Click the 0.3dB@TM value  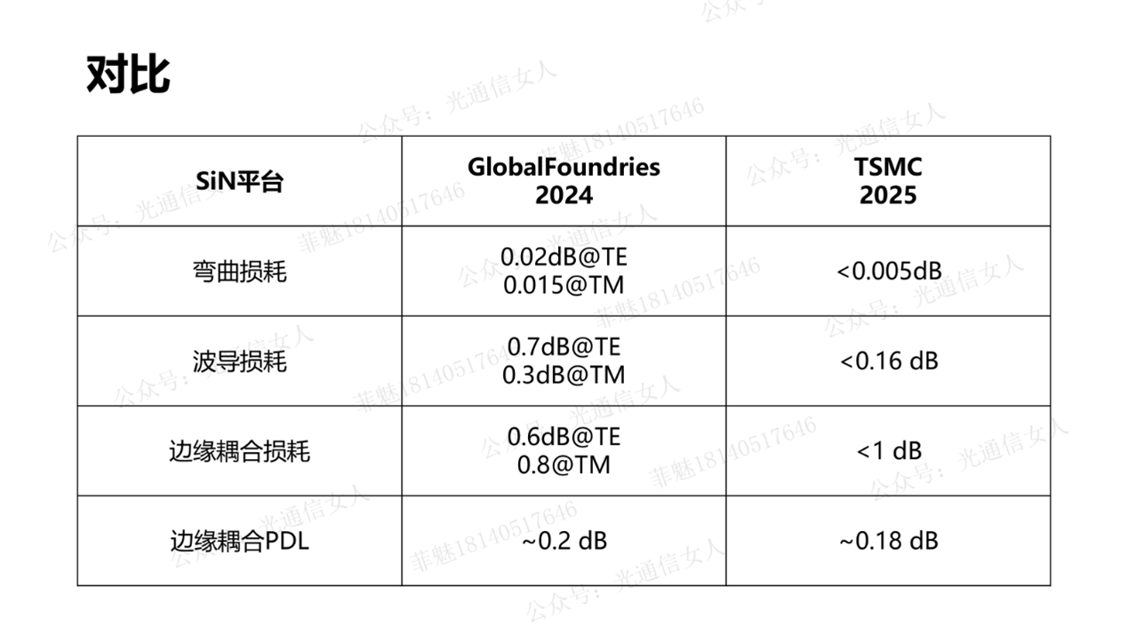click(564, 375)
